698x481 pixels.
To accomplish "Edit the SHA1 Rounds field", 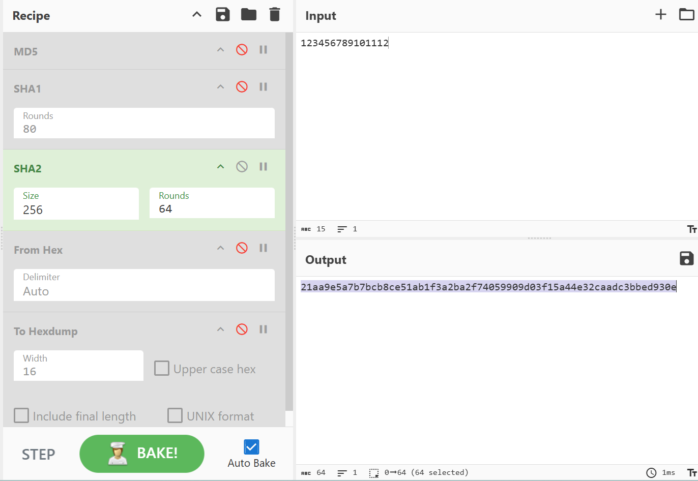I will pos(144,123).
